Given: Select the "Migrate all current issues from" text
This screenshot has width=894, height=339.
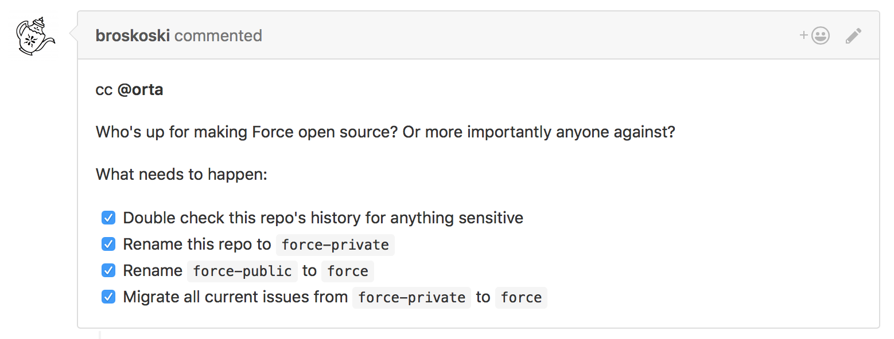Looking at the screenshot, I should [x=235, y=297].
